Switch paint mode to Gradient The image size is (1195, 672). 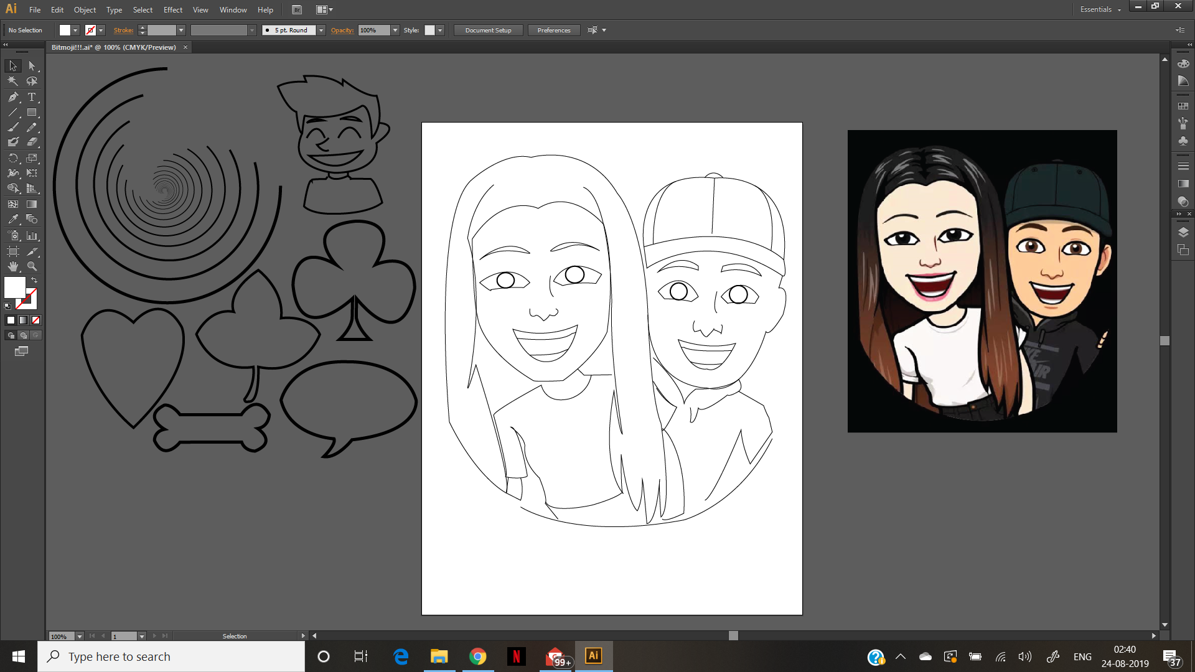[x=23, y=320]
